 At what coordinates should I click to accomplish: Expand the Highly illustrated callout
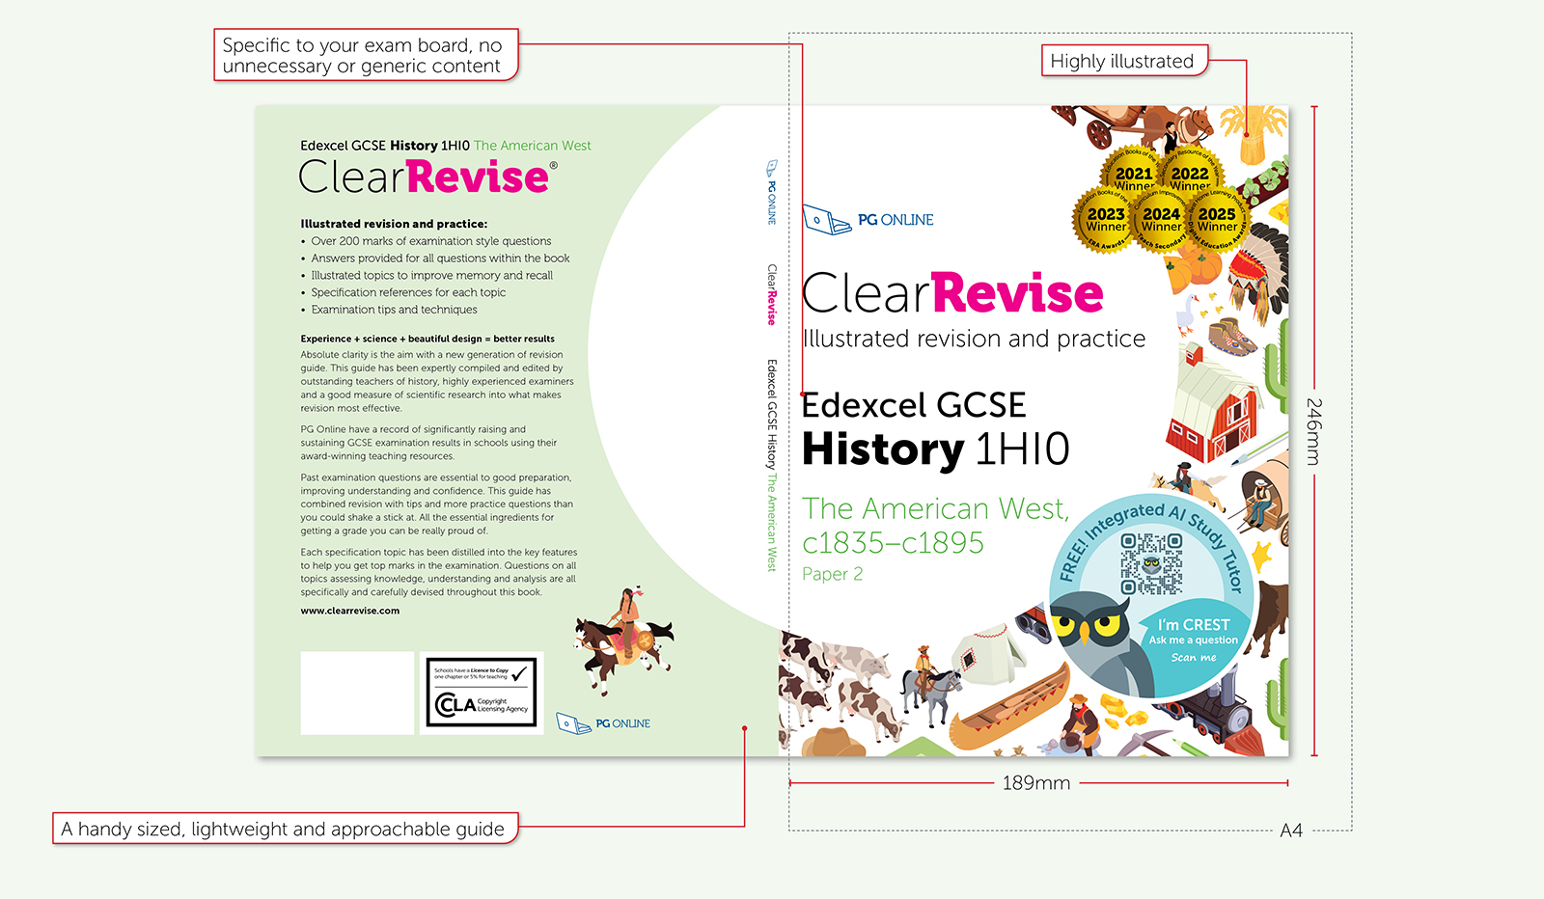coord(1122,61)
